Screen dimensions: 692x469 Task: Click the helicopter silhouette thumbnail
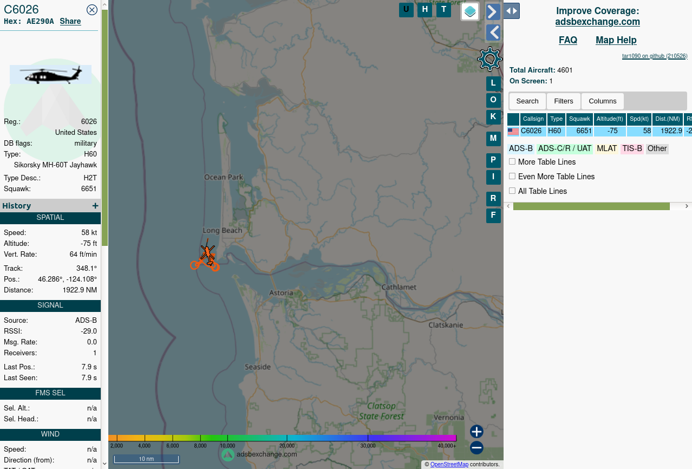(50, 74)
